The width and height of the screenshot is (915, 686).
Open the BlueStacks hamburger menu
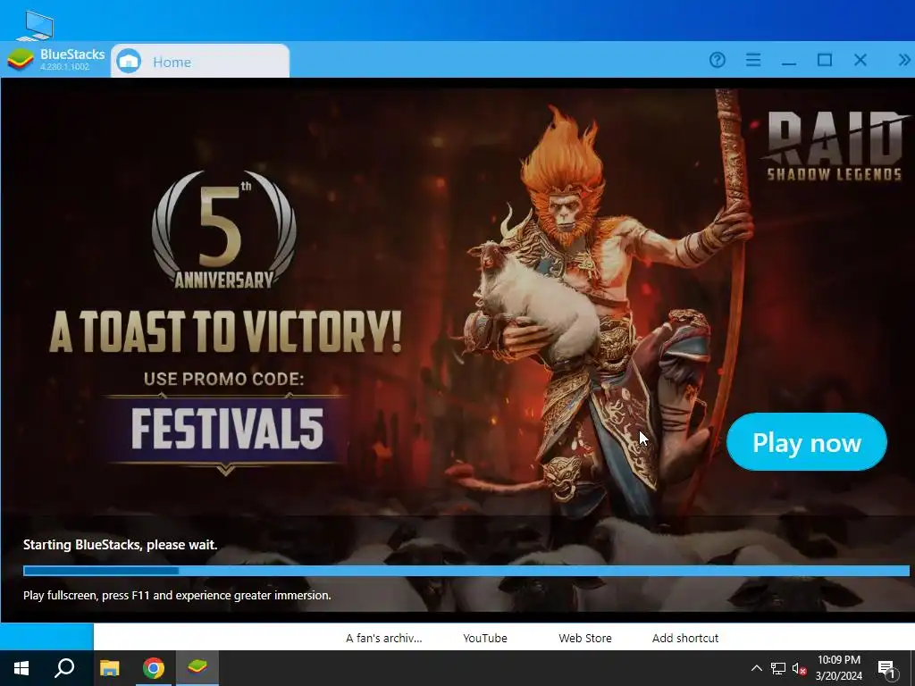[x=753, y=60]
